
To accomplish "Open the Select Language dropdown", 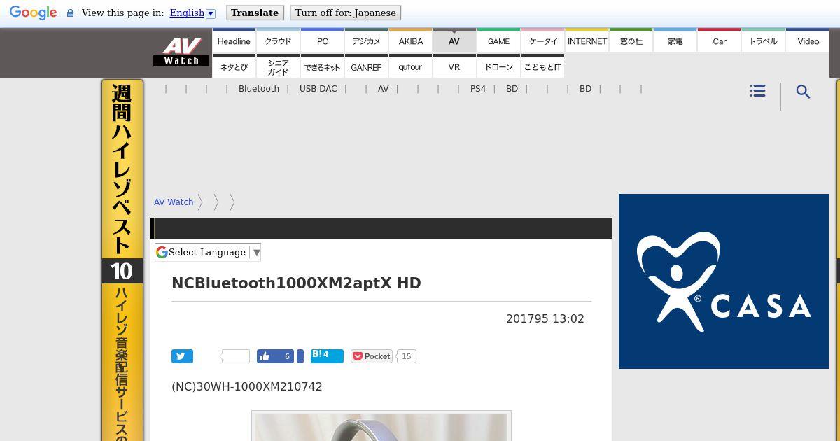I will 208,252.
